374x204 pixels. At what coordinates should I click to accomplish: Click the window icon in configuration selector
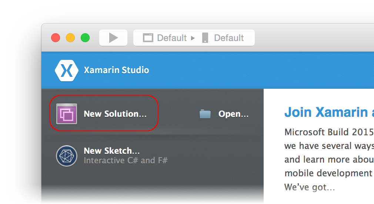coord(148,38)
